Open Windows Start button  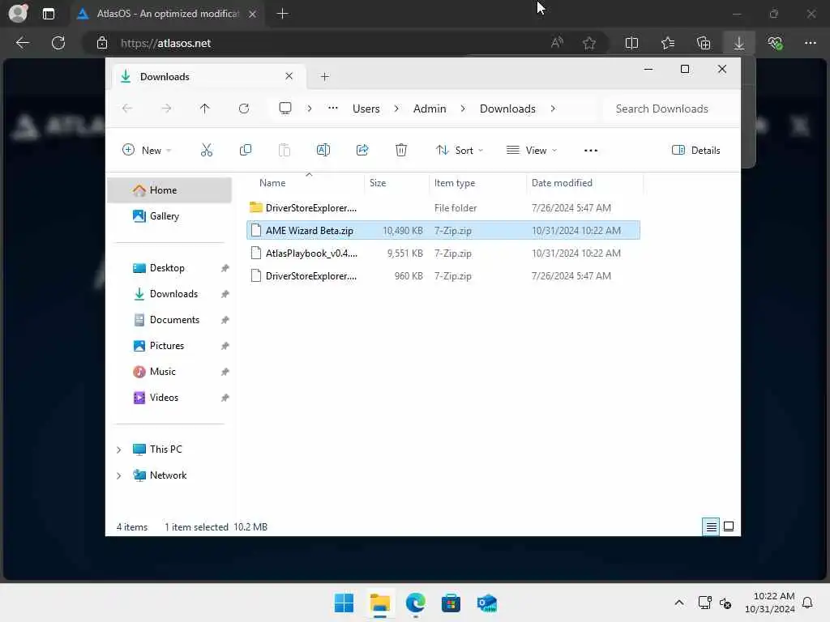[344, 603]
